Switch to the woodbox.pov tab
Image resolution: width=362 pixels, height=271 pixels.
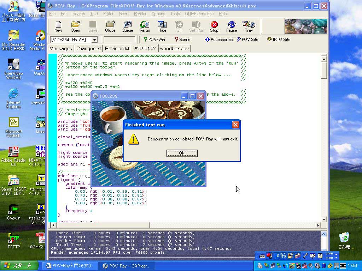tap(174, 48)
